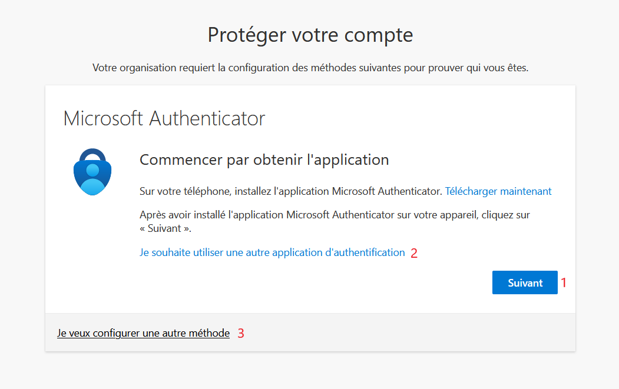Choose to use another authentication application
619x389 pixels.
pyautogui.click(x=272, y=252)
